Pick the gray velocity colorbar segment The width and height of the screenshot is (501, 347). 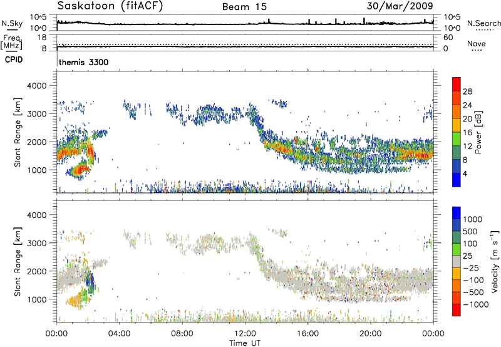coord(457,261)
